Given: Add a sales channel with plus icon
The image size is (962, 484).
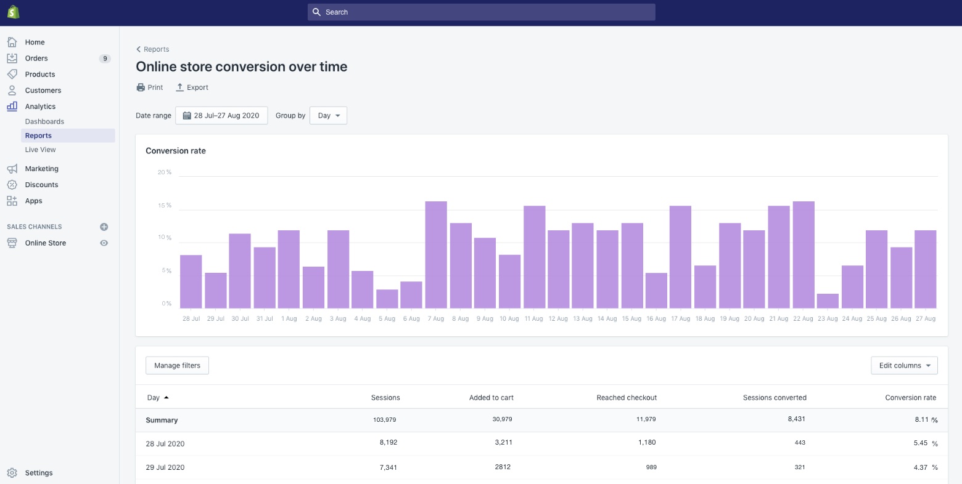Looking at the screenshot, I should [x=104, y=227].
